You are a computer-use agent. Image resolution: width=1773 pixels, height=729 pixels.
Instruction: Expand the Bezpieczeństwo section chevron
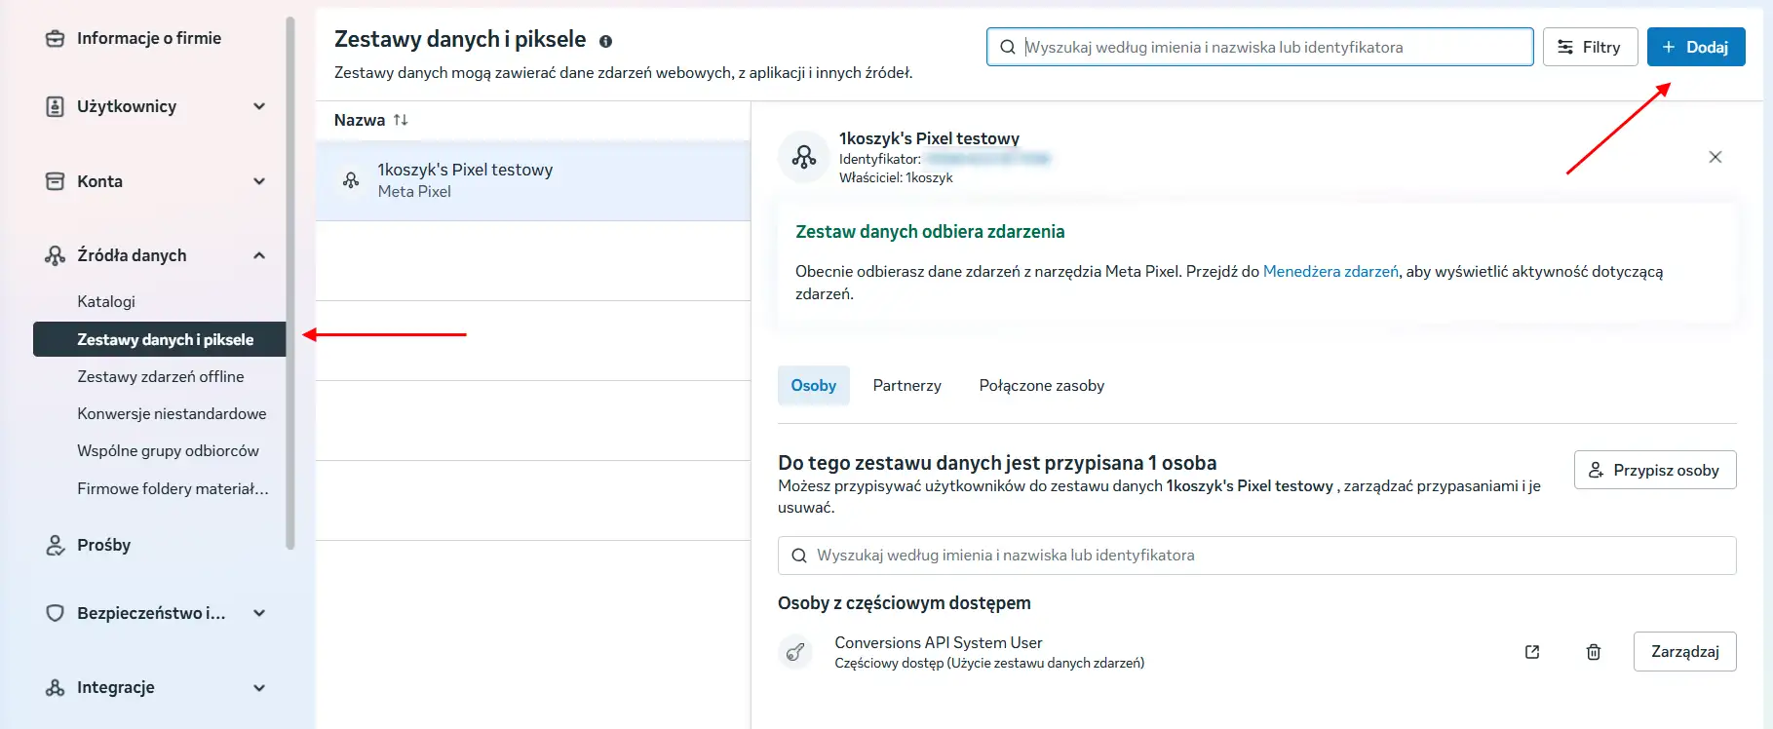259,613
